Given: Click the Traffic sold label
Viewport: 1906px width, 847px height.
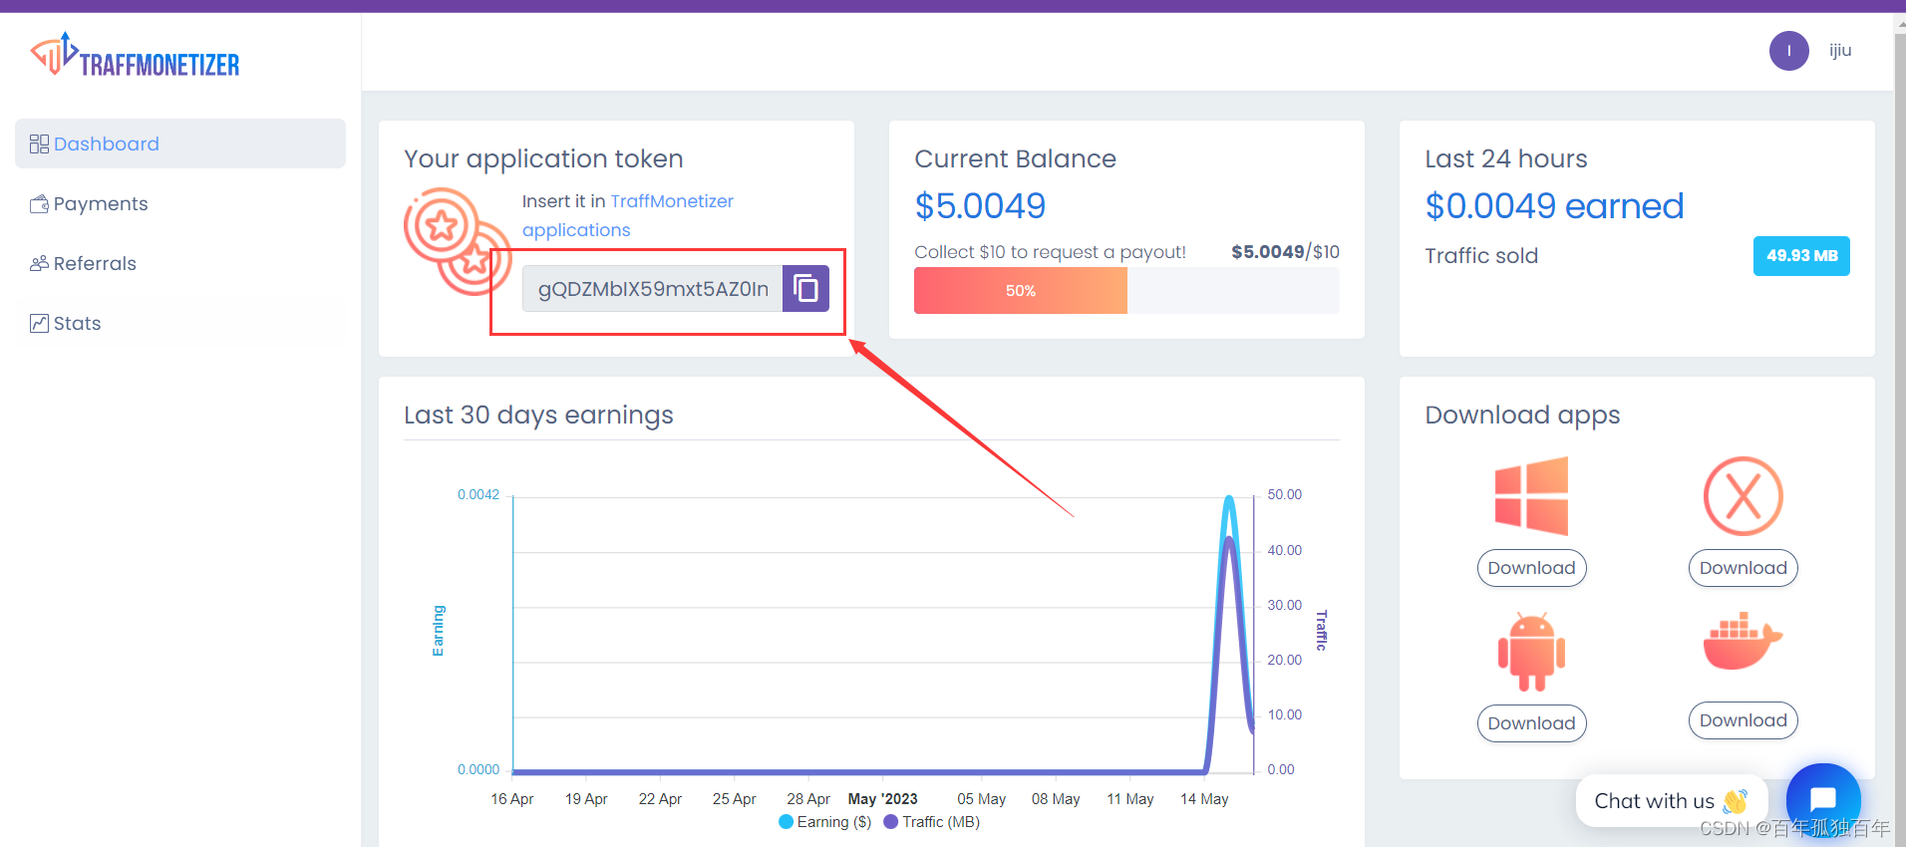Looking at the screenshot, I should click(x=1481, y=256).
